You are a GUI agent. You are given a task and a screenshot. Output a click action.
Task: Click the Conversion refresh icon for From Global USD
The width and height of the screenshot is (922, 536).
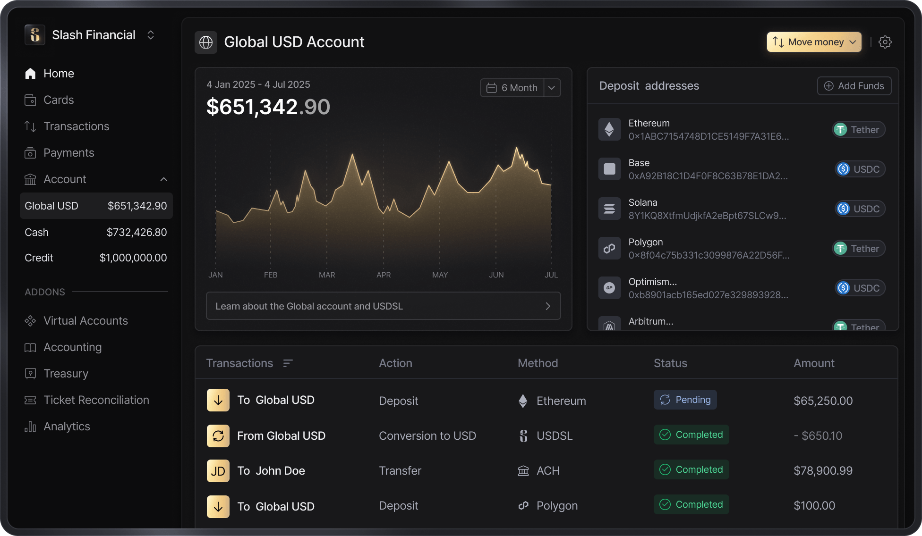[218, 436]
